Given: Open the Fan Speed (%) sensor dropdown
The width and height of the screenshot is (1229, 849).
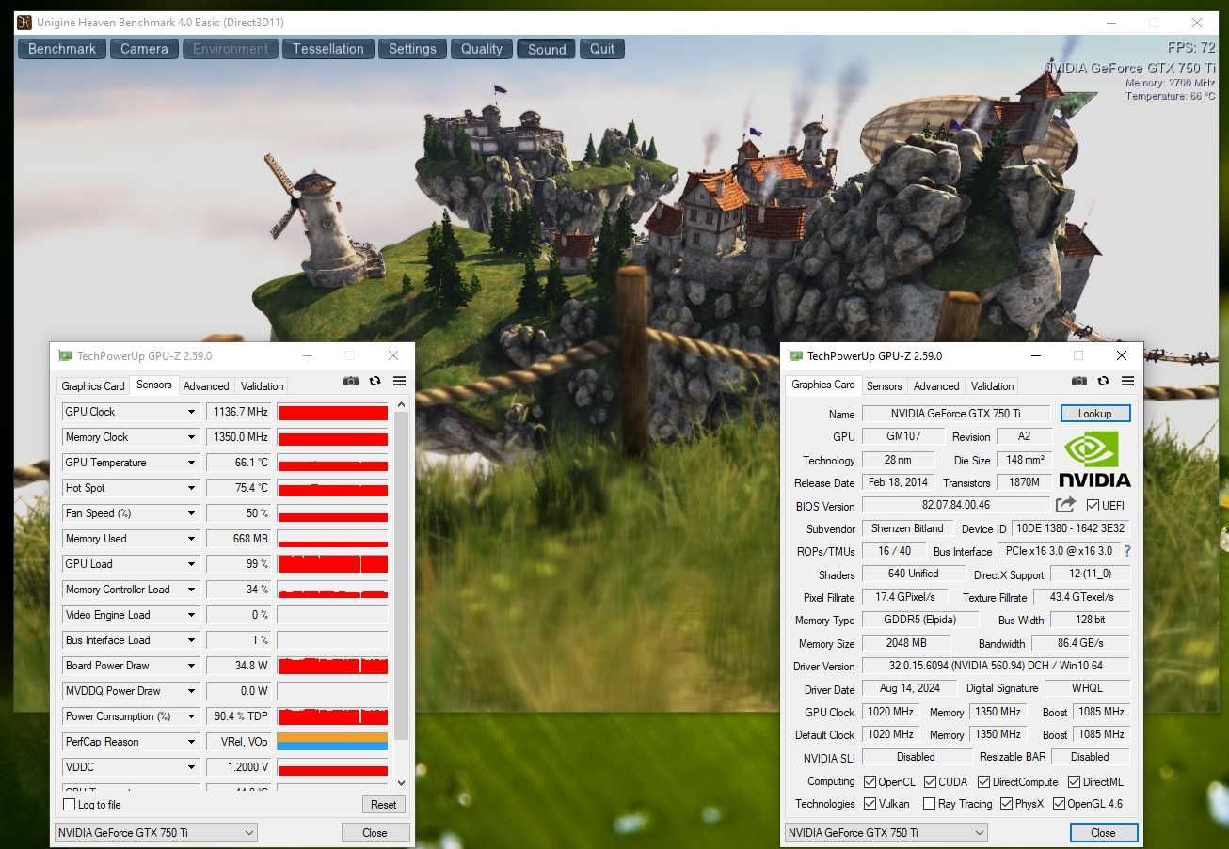Looking at the screenshot, I should (191, 513).
